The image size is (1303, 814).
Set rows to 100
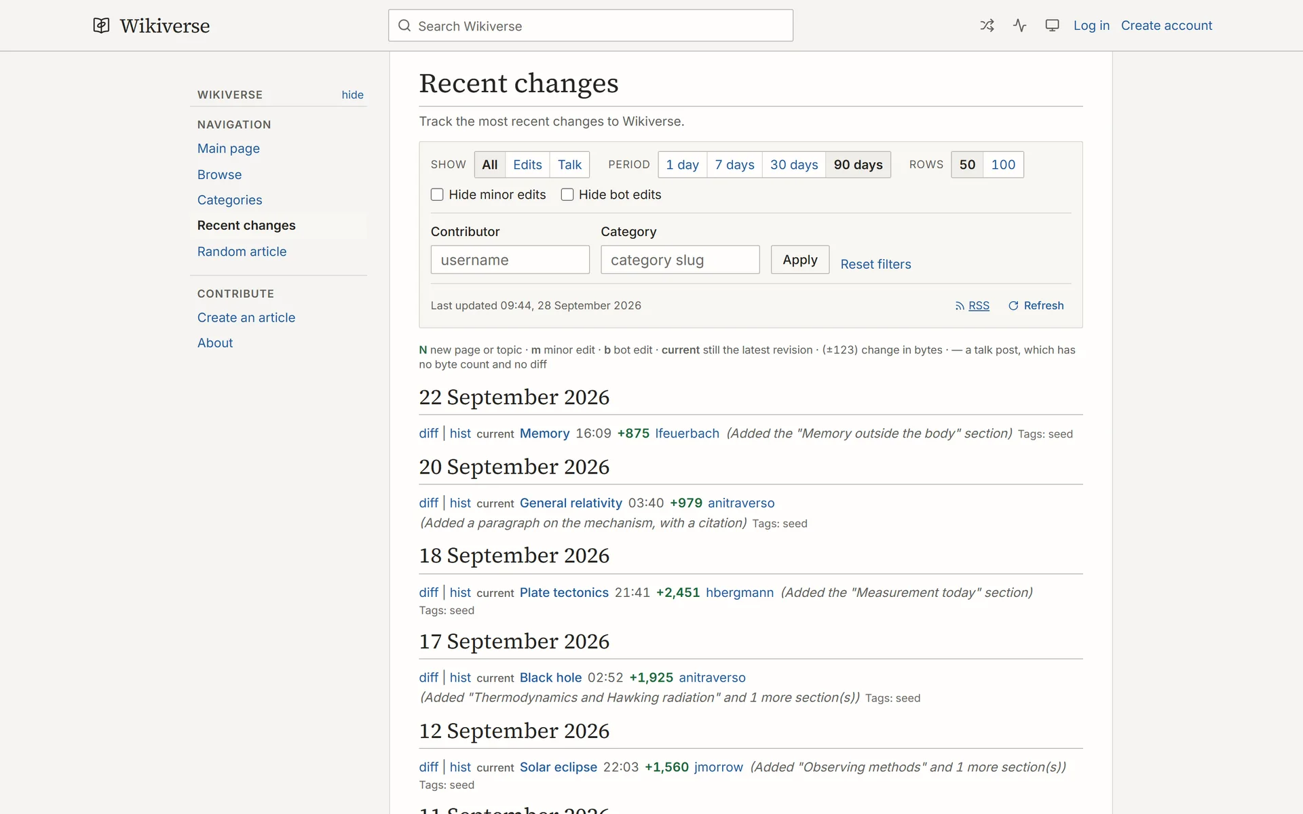pyautogui.click(x=1003, y=165)
